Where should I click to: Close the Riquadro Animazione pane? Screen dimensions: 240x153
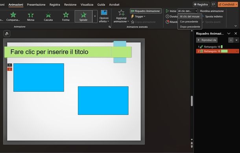click(236, 33)
